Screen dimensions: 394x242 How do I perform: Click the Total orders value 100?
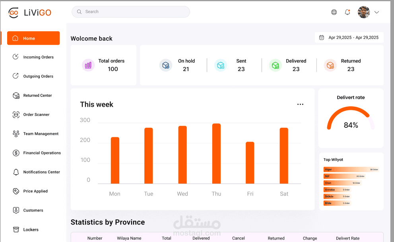[x=113, y=69]
